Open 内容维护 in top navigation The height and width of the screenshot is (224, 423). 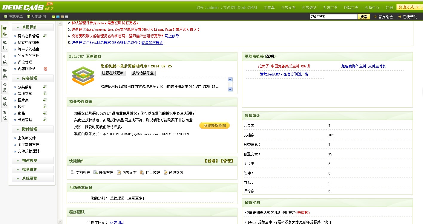[309, 8]
